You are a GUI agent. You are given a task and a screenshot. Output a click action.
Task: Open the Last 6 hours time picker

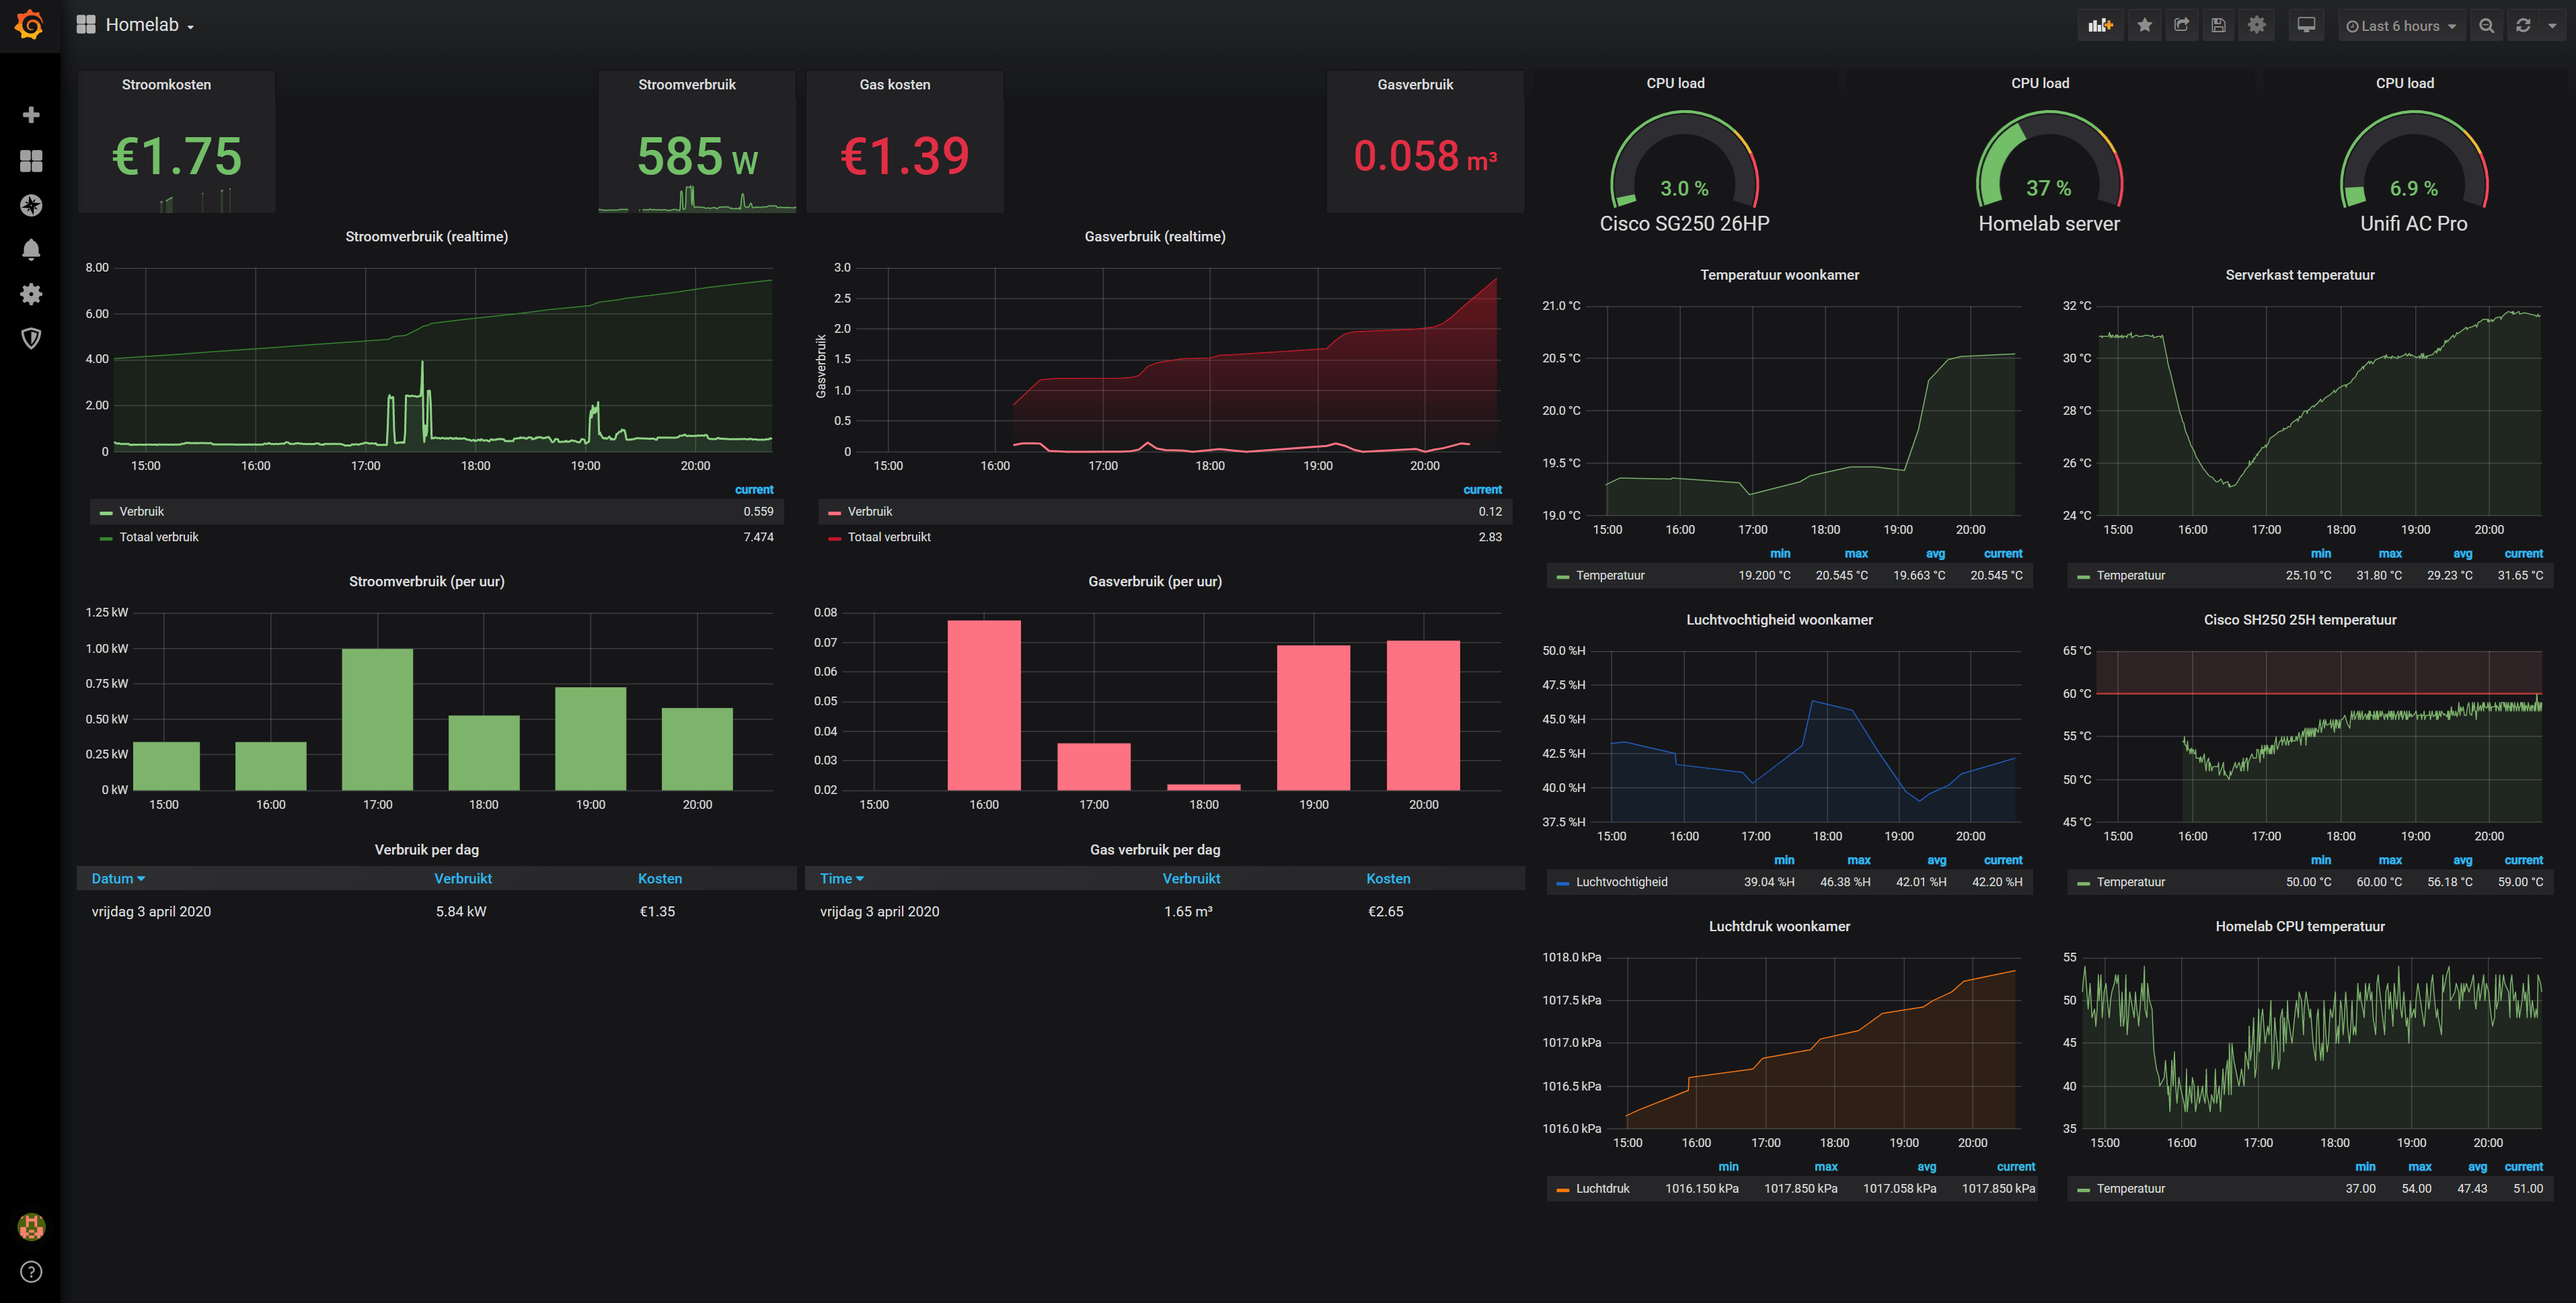(2400, 26)
